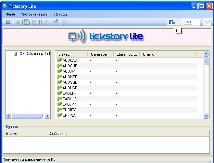Select the AUDJPY symbol row text
Screen dimensions: 214x163
(69, 71)
